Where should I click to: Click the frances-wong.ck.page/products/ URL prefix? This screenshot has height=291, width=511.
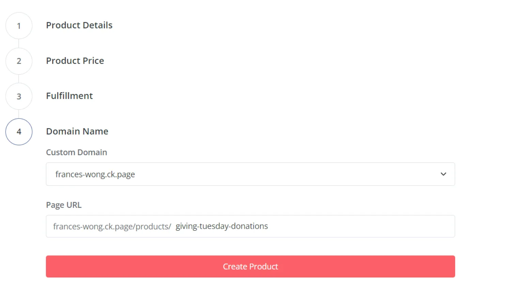click(112, 227)
